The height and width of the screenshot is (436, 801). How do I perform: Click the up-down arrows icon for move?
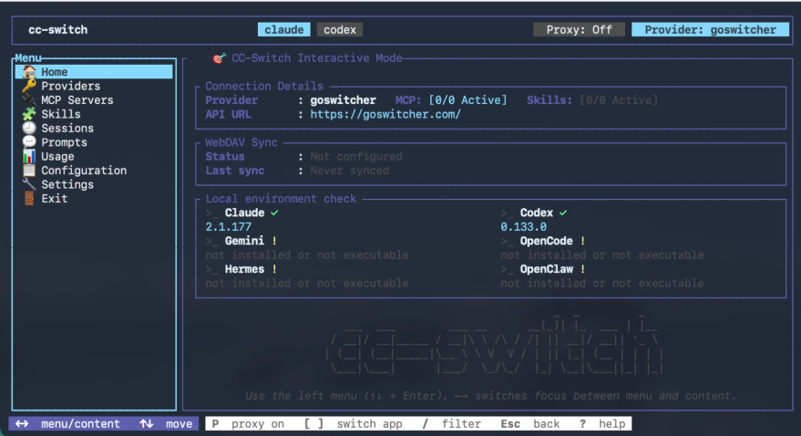coord(147,424)
